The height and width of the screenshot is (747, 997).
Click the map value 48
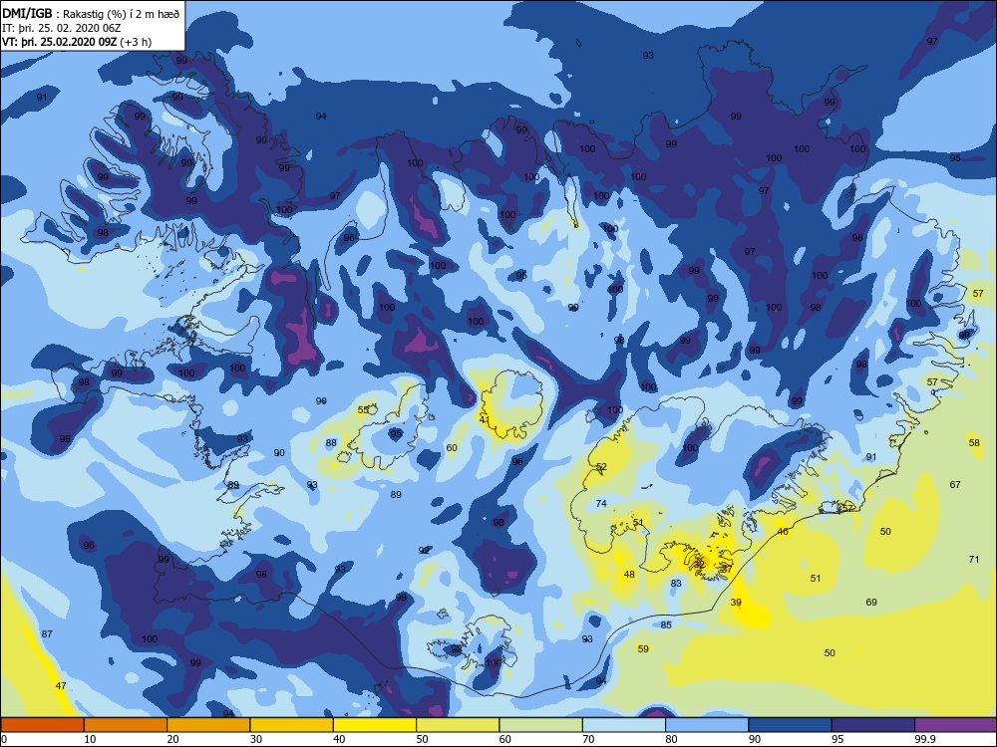coord(629,575)
